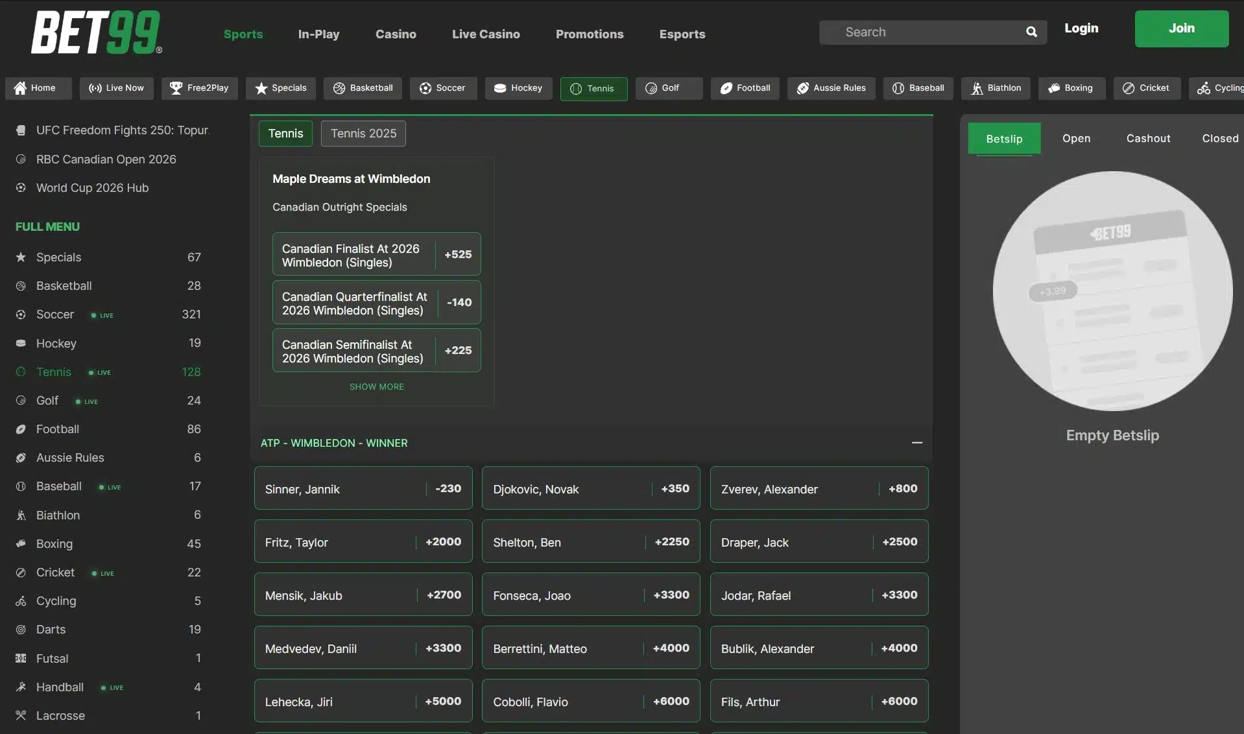Click the Search input field
This screenshot has height=734, width=1244.
(x=933, y=32)
